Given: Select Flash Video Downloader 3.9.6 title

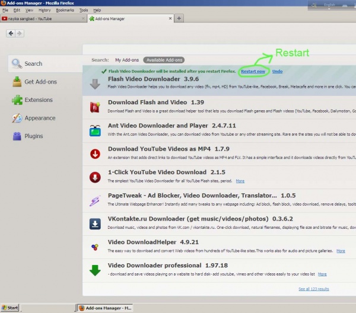Looking at the screenshot, I should pos(153,79).
